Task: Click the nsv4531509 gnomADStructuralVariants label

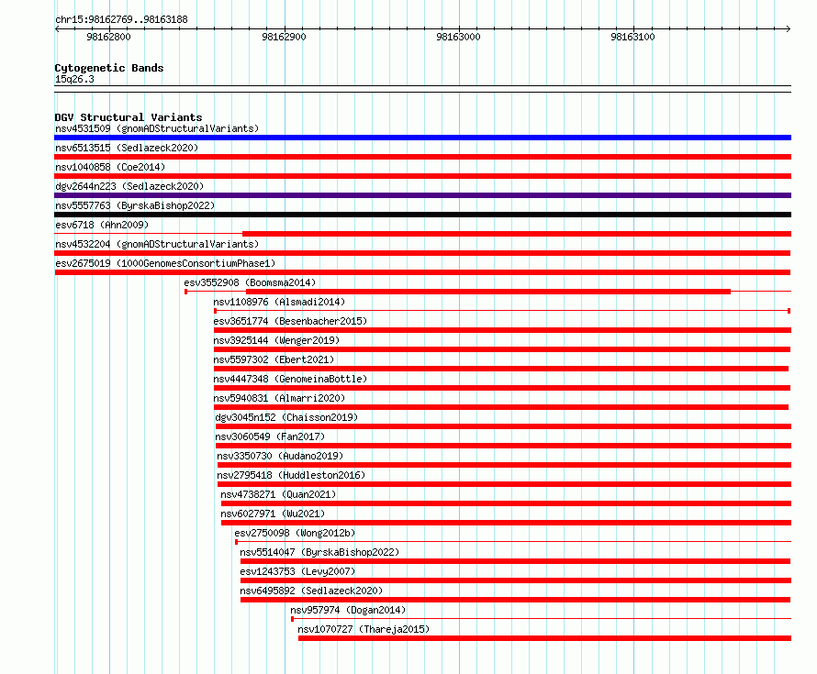Action: (157, 128)
